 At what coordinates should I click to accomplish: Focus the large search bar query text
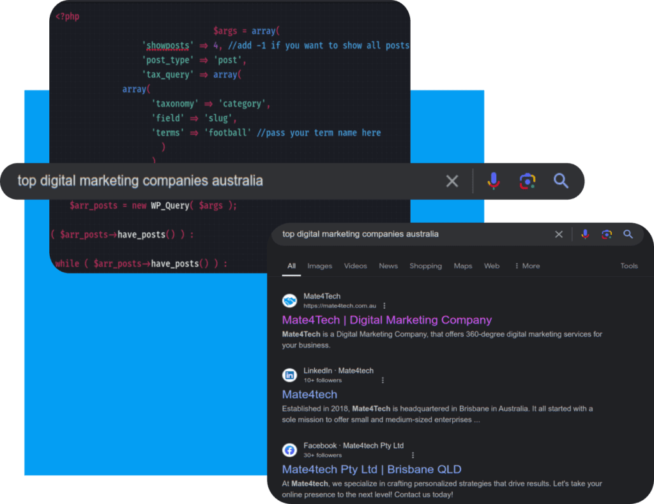coord(140,181)
